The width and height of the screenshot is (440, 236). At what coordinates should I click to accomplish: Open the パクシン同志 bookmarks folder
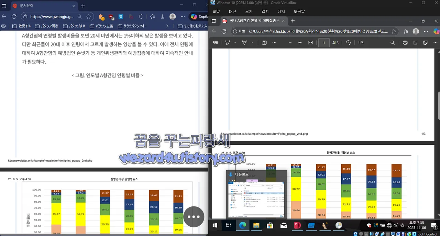[x=46, y=26]
